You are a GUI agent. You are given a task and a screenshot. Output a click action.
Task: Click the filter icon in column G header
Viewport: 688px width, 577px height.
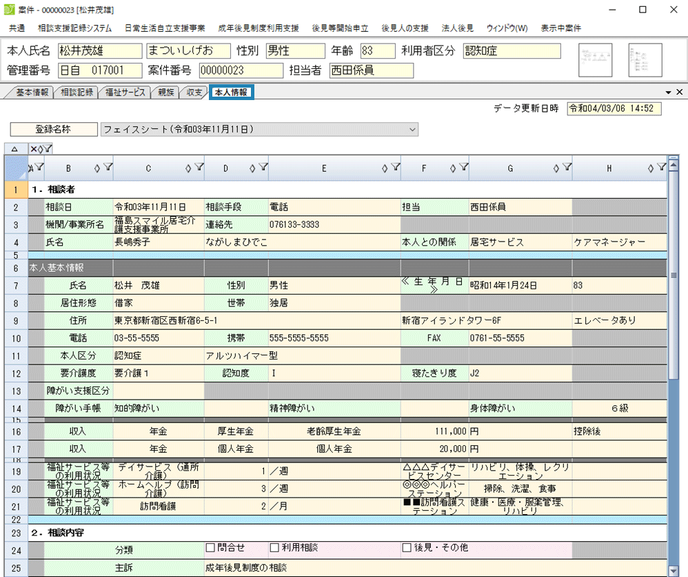[567, 167]
